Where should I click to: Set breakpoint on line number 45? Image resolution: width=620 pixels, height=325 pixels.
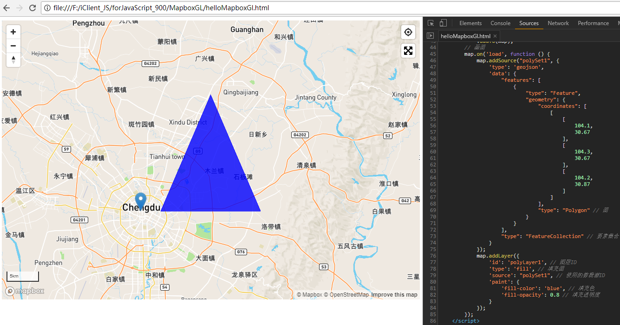click(433, 54)
